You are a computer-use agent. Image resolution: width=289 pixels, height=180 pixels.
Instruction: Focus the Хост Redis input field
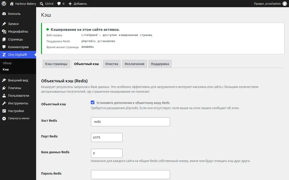pyautogui.click(x=130, y=122)
